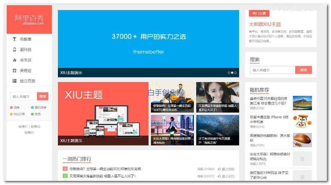
Task: Select the third carousel dot indicator
Action: tap(235, 73)
